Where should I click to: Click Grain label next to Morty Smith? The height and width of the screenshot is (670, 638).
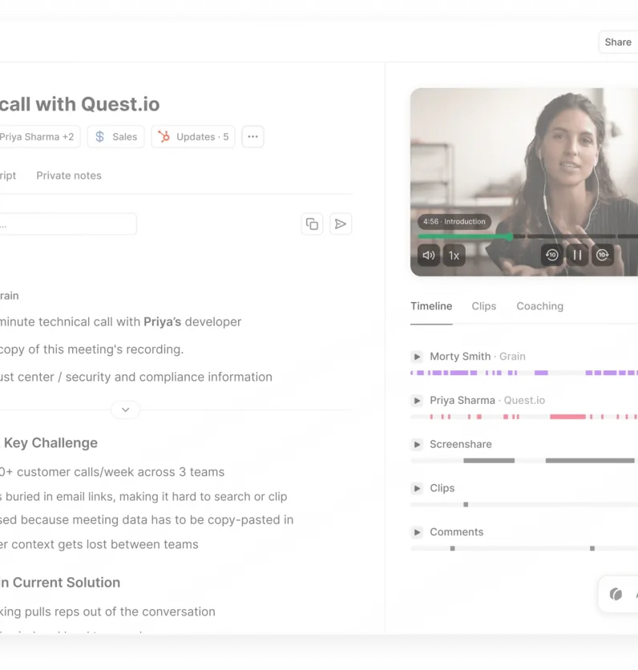(512, 357)
